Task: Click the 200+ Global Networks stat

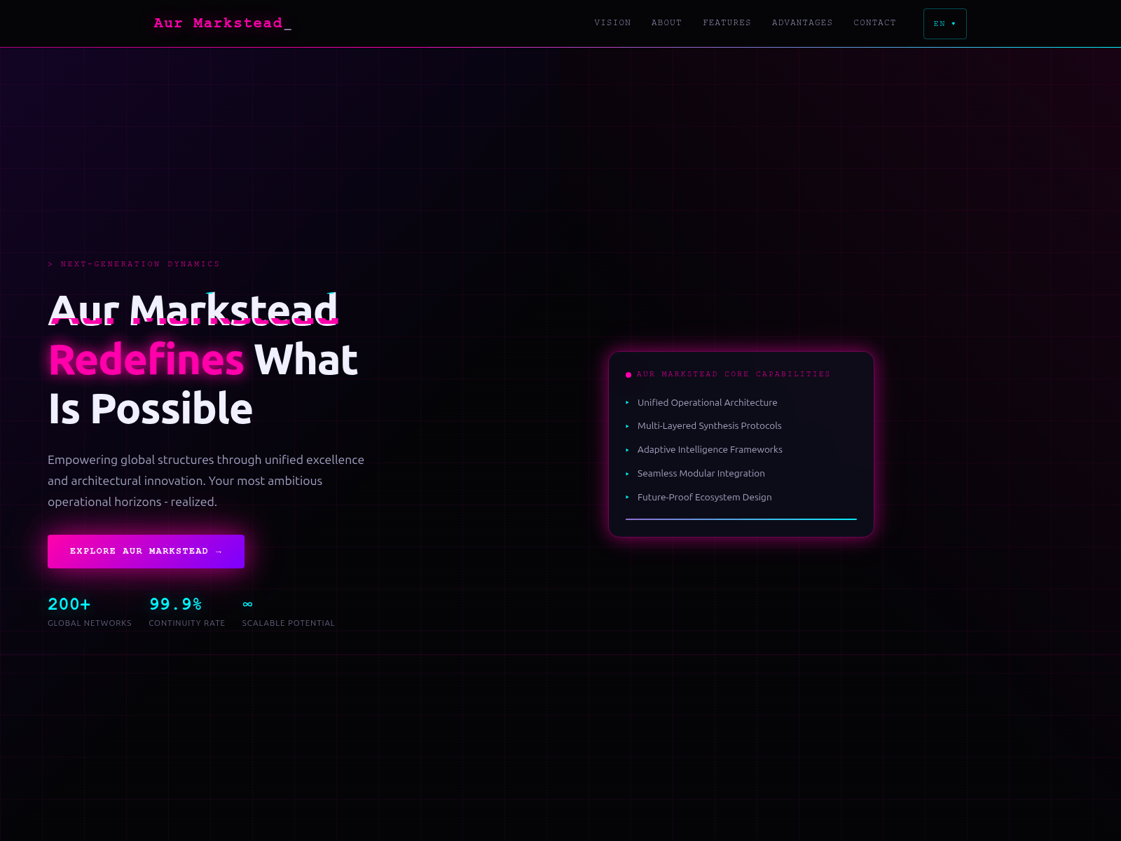Action: (x=90, y=612)
